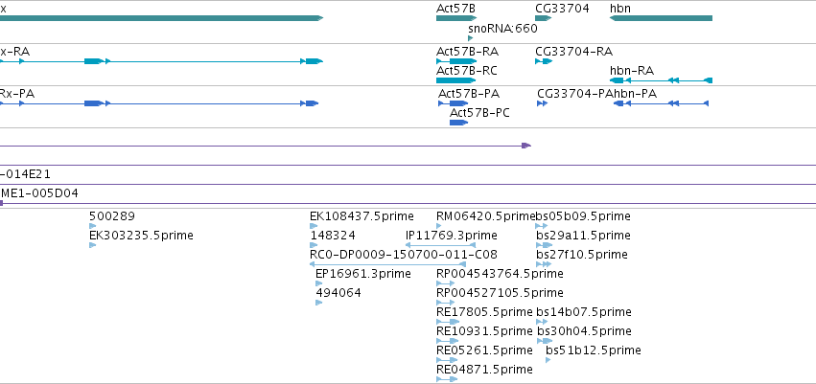Click the RE04871.5prime feature glyph

point(447,379)
